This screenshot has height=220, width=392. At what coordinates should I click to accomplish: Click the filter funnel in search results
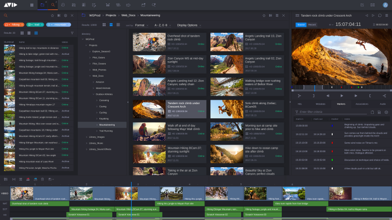pos(72,33)
